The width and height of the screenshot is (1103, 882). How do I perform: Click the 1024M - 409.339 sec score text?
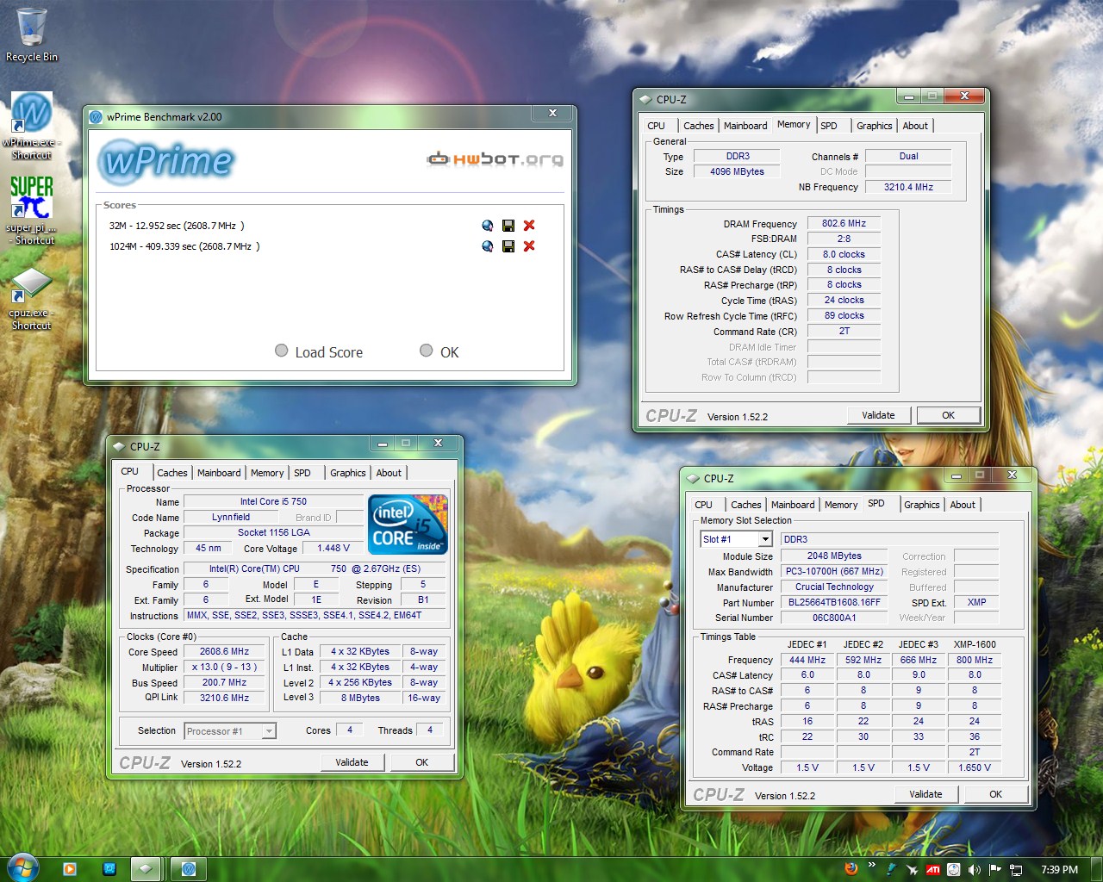tap(184, 246)
